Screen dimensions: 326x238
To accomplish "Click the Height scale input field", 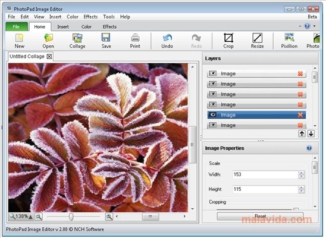I will 265,189.
